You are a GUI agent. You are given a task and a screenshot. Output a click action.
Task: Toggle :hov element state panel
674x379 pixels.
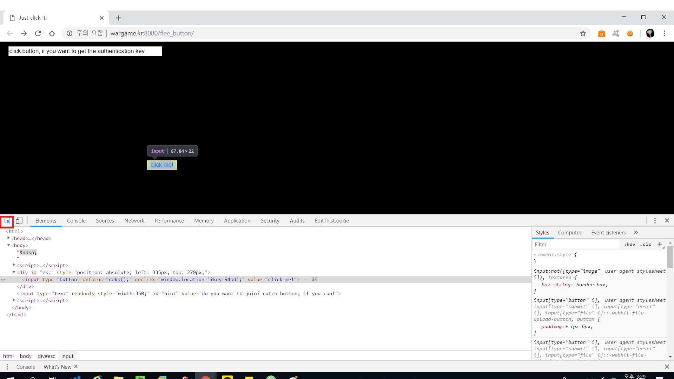click(629, 245)
